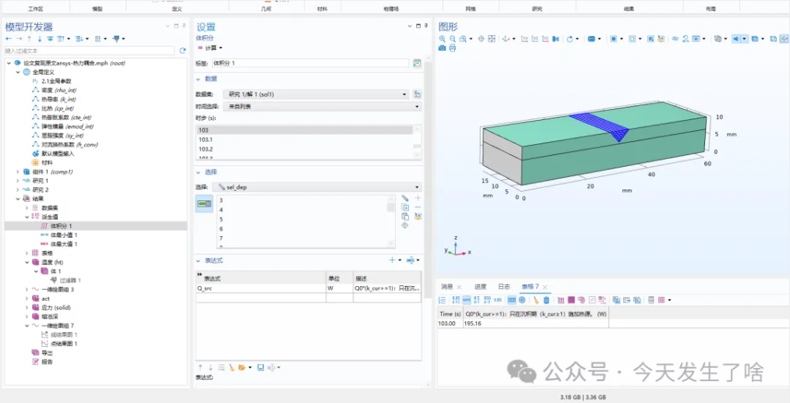Open the 结果 ribbon group

click(x=629, y=9)
